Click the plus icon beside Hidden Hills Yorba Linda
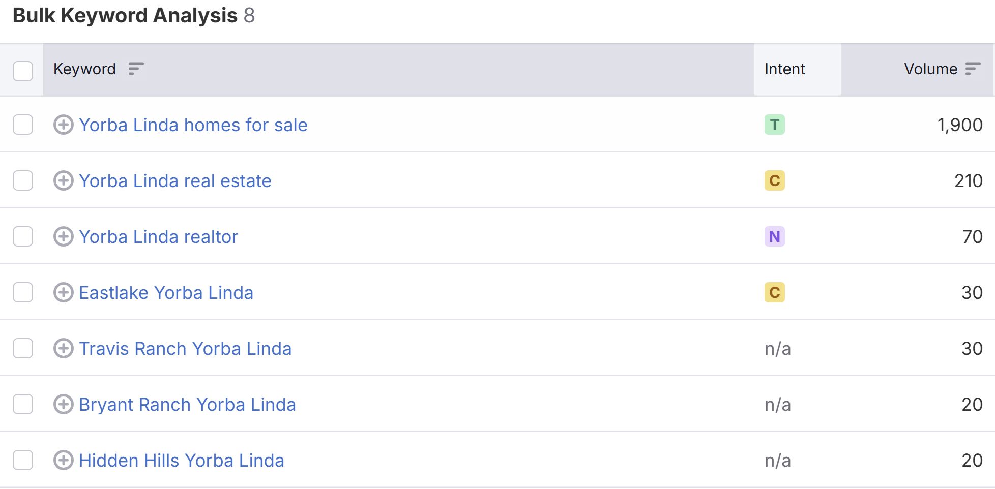Screen dimensions: 995x489 tap(64, 460)
